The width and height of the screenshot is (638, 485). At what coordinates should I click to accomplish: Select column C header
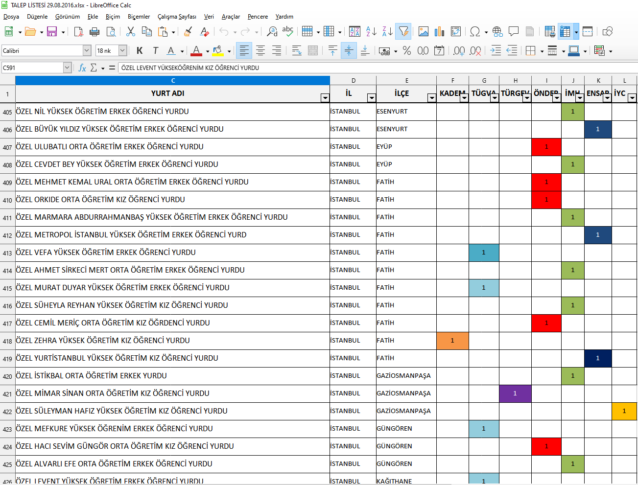(x=173, y=80)
